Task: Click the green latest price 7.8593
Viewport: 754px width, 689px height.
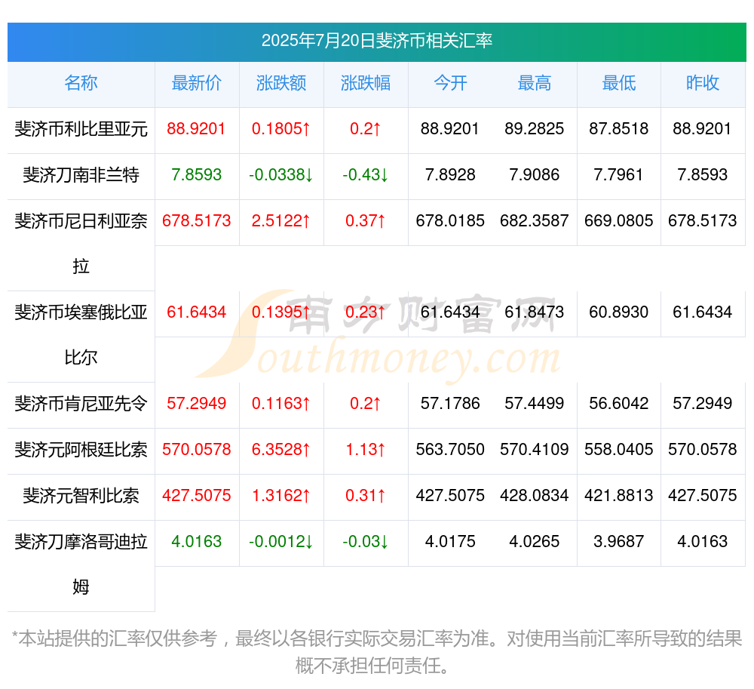Action: (x=196, y=174)
